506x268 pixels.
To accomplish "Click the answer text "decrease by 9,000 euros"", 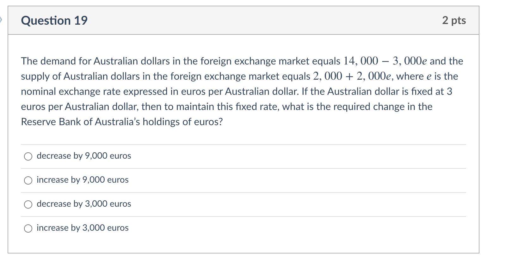I will [x=83, y=156].
